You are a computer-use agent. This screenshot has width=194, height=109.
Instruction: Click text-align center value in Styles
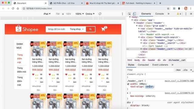click(149, 87)
